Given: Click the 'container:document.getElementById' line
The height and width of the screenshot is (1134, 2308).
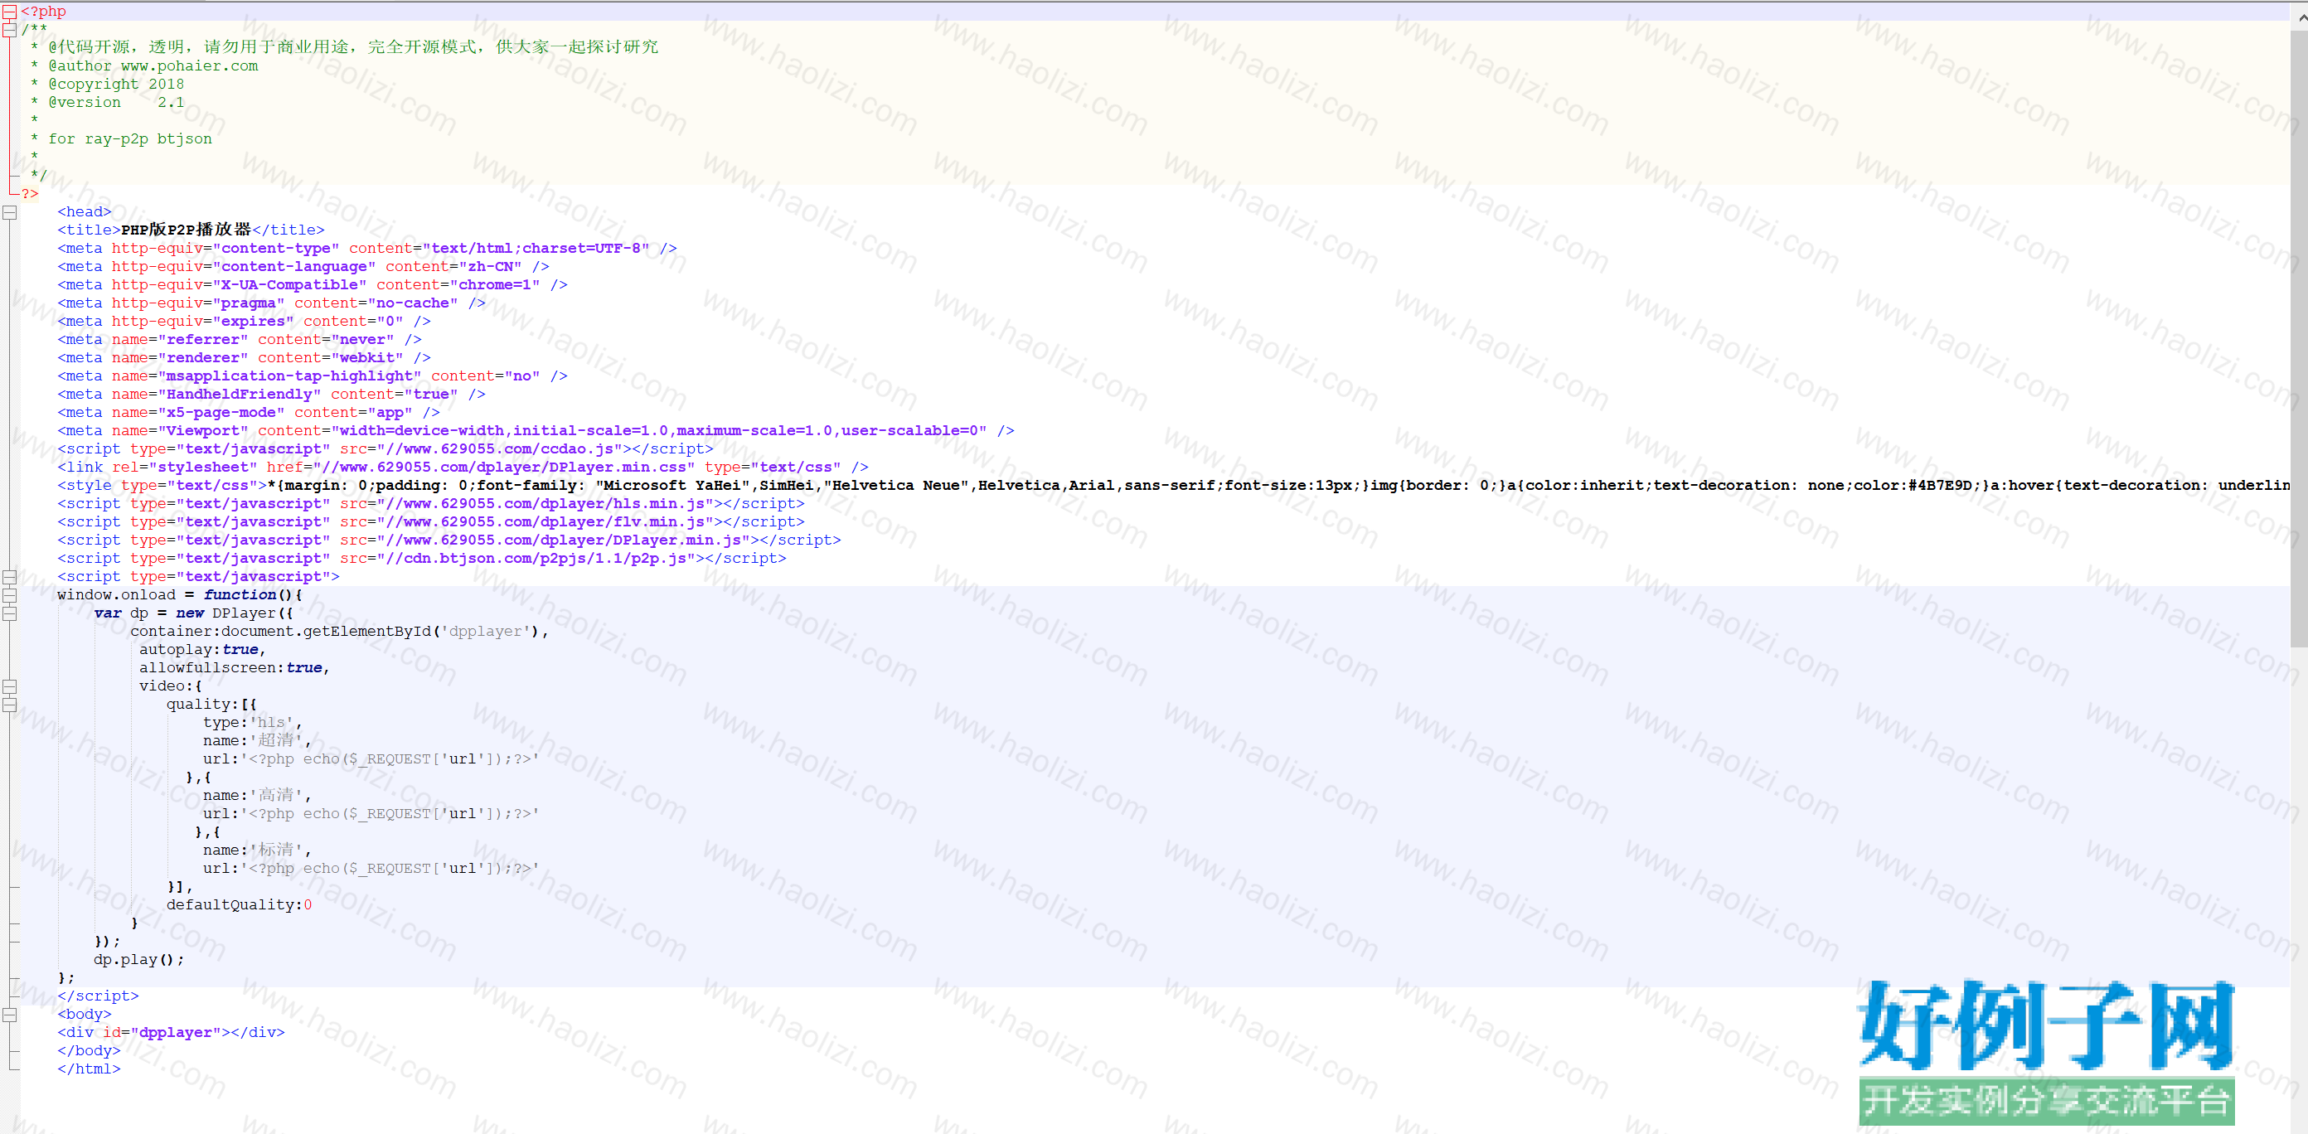Looking at the screenshot, I should [x=339, y=632].
